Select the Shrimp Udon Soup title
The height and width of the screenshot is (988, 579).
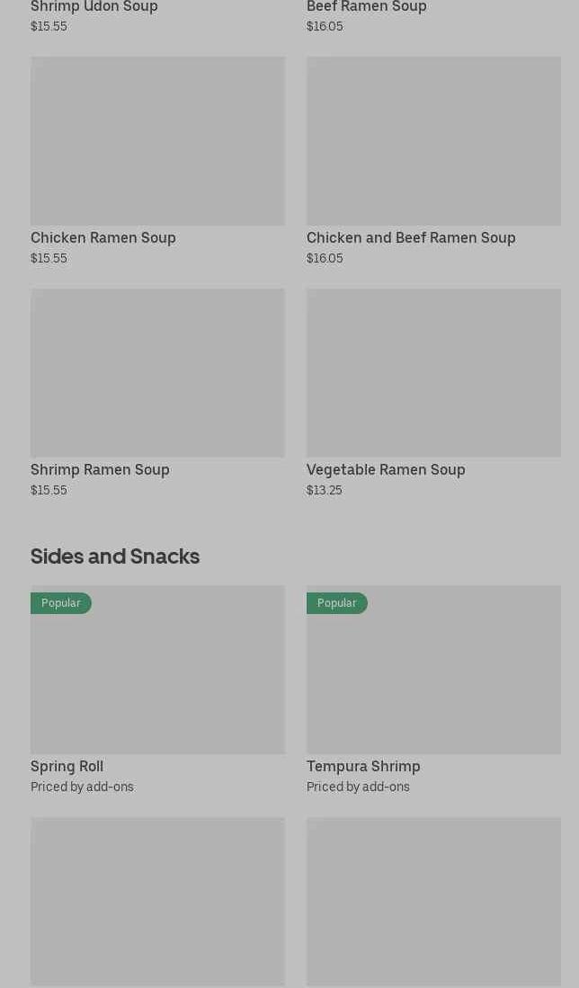click(x=94, y=7)
